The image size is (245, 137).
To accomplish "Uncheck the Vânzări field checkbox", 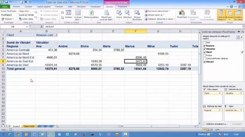I will (204, 62).
